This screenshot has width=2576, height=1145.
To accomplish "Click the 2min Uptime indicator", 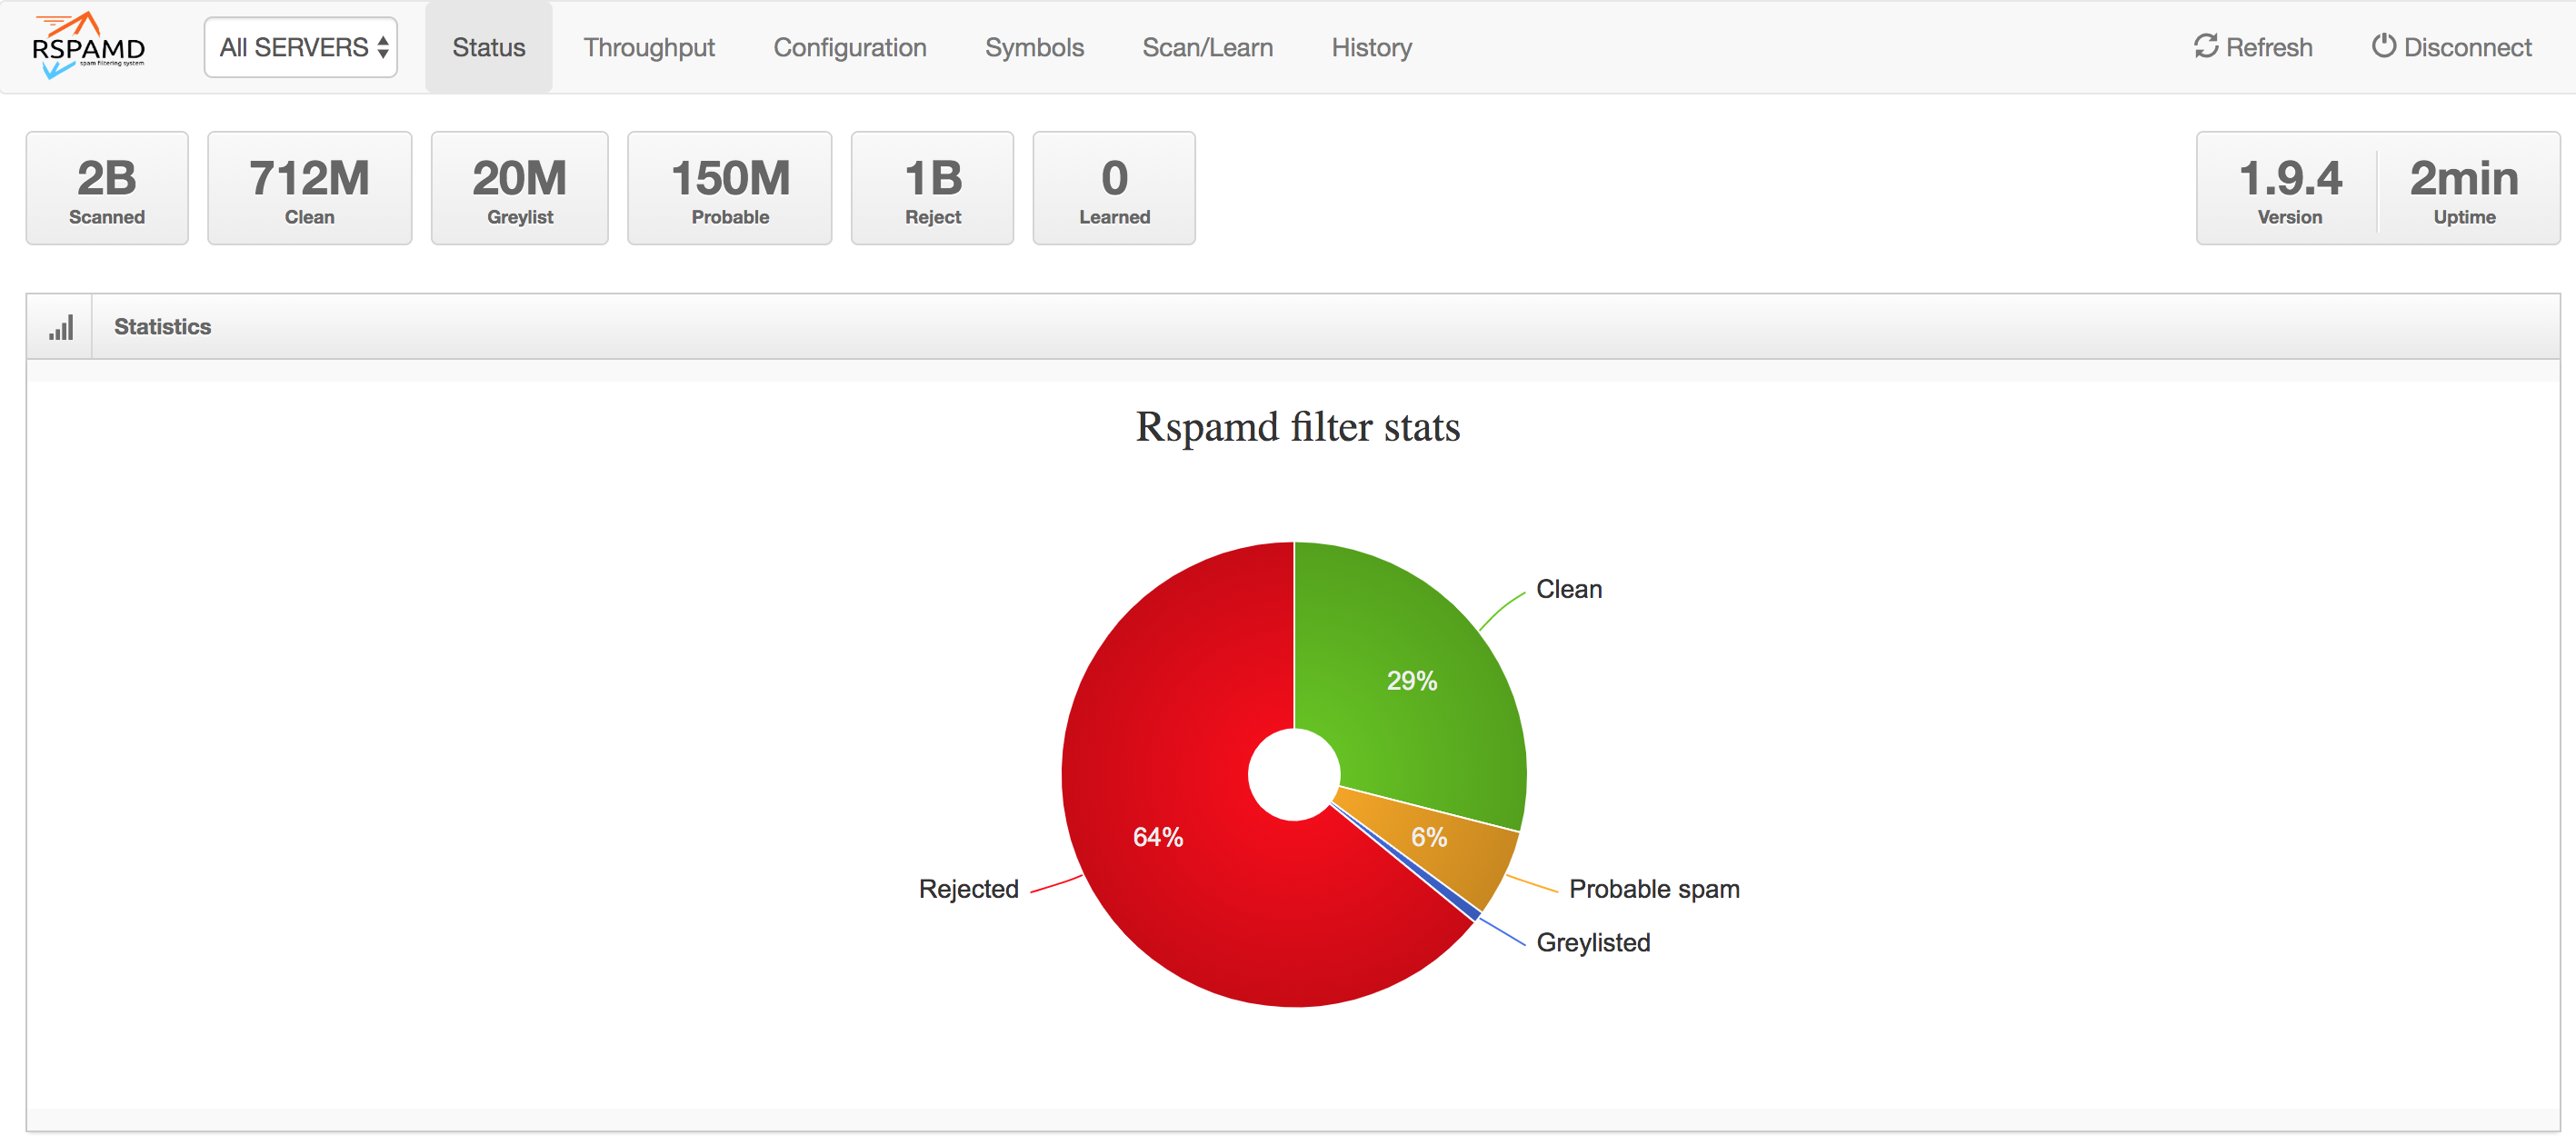I will (x=2464, y=188).
